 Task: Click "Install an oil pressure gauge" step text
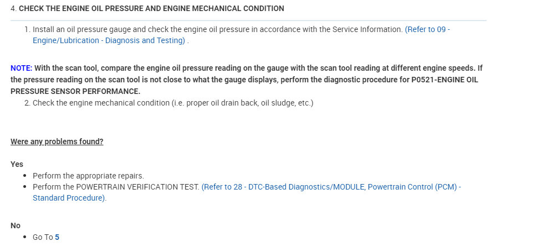coord(82,30)
